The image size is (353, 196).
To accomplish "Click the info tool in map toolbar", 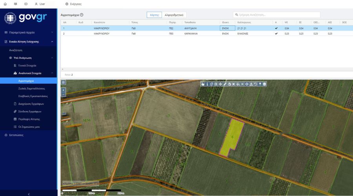I will click(207, 84).
